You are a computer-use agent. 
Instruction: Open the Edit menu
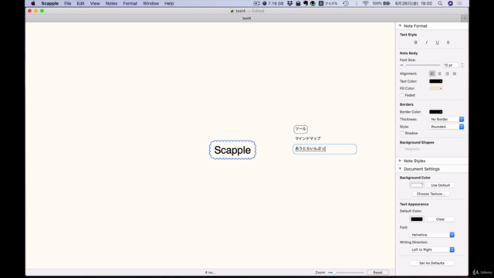coord(80,3)
